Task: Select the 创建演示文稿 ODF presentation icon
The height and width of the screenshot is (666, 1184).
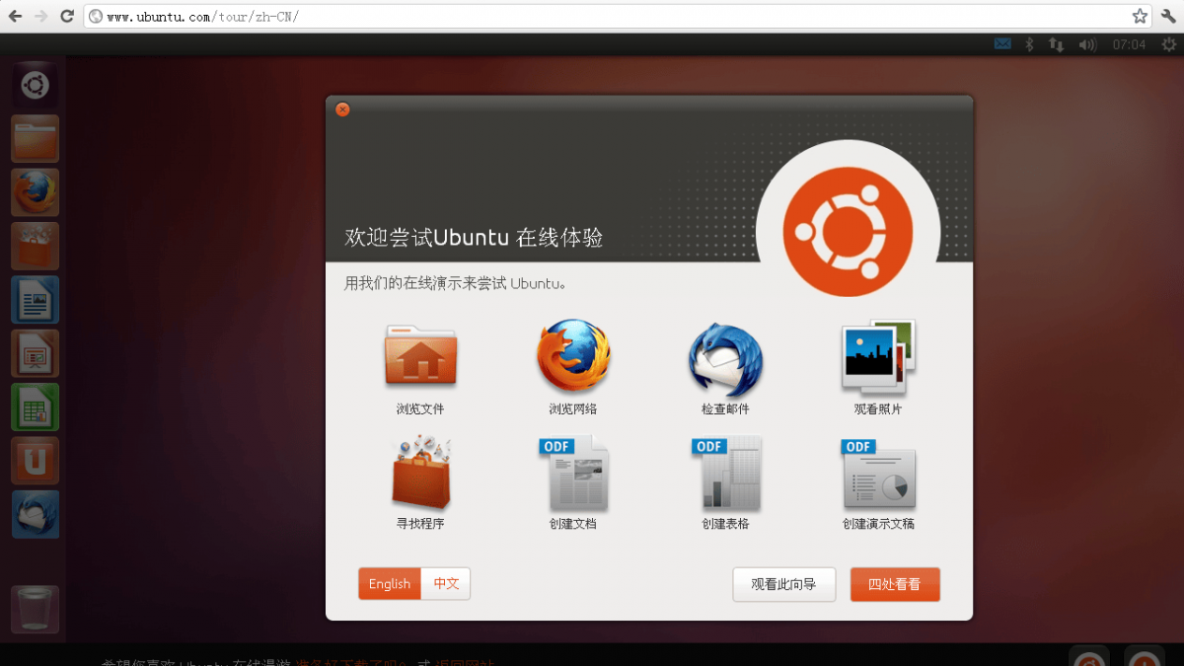Action: click(878, 474)
